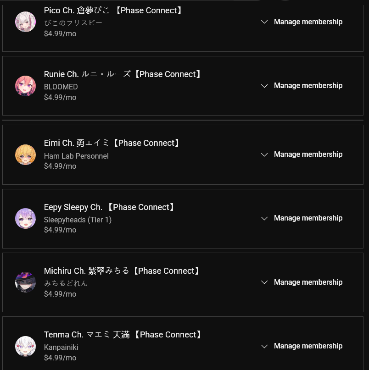Expand Tenma Ch. membership chevron

tap(264, 347)
